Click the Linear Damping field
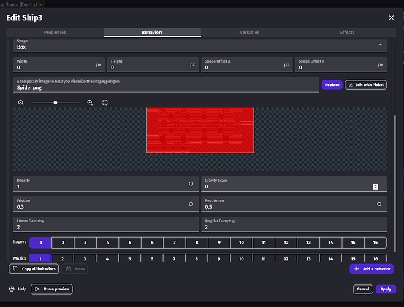The width and height of the screenshot is (404, 307). pos(106,224)
